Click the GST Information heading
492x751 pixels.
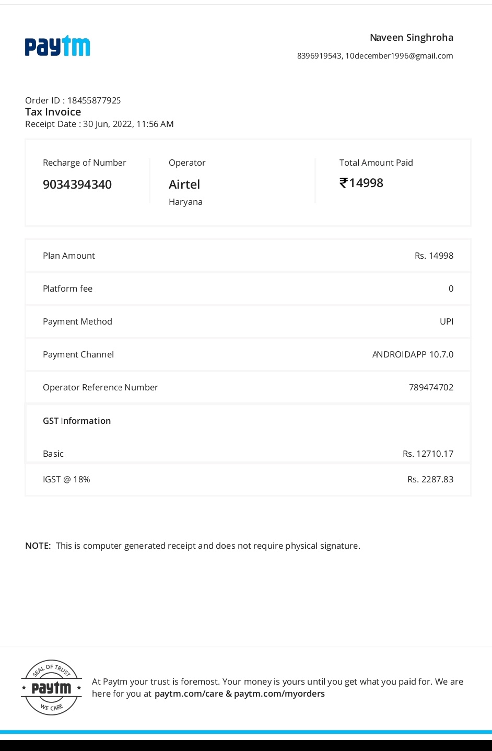click(77, 421)
